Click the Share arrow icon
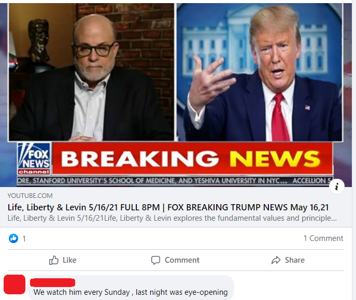 [276, 260]
